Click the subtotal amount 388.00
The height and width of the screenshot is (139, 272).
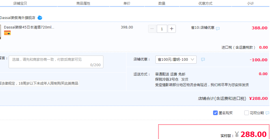(x=260, y=28)
